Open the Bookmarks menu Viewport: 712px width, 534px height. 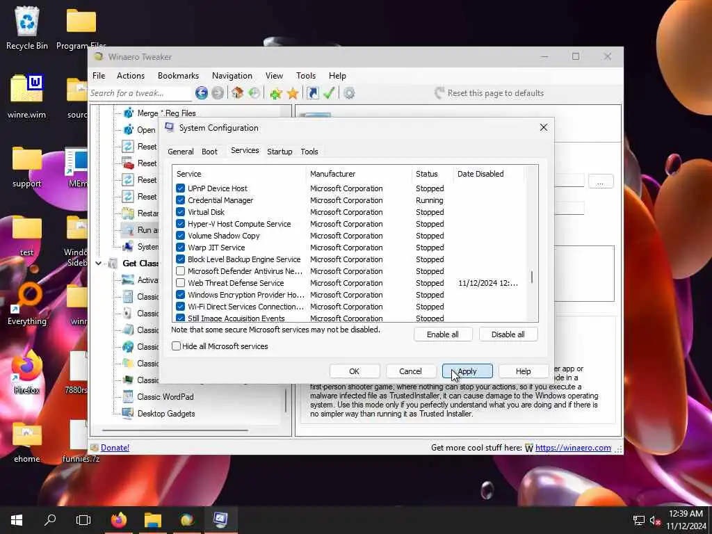point(178,76)
